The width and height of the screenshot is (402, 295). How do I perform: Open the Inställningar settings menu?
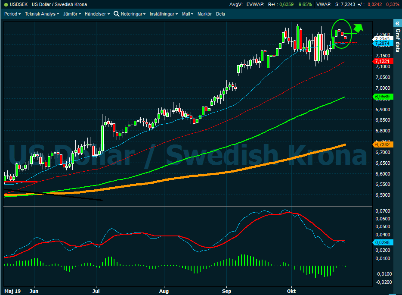[x=164, y=14]
